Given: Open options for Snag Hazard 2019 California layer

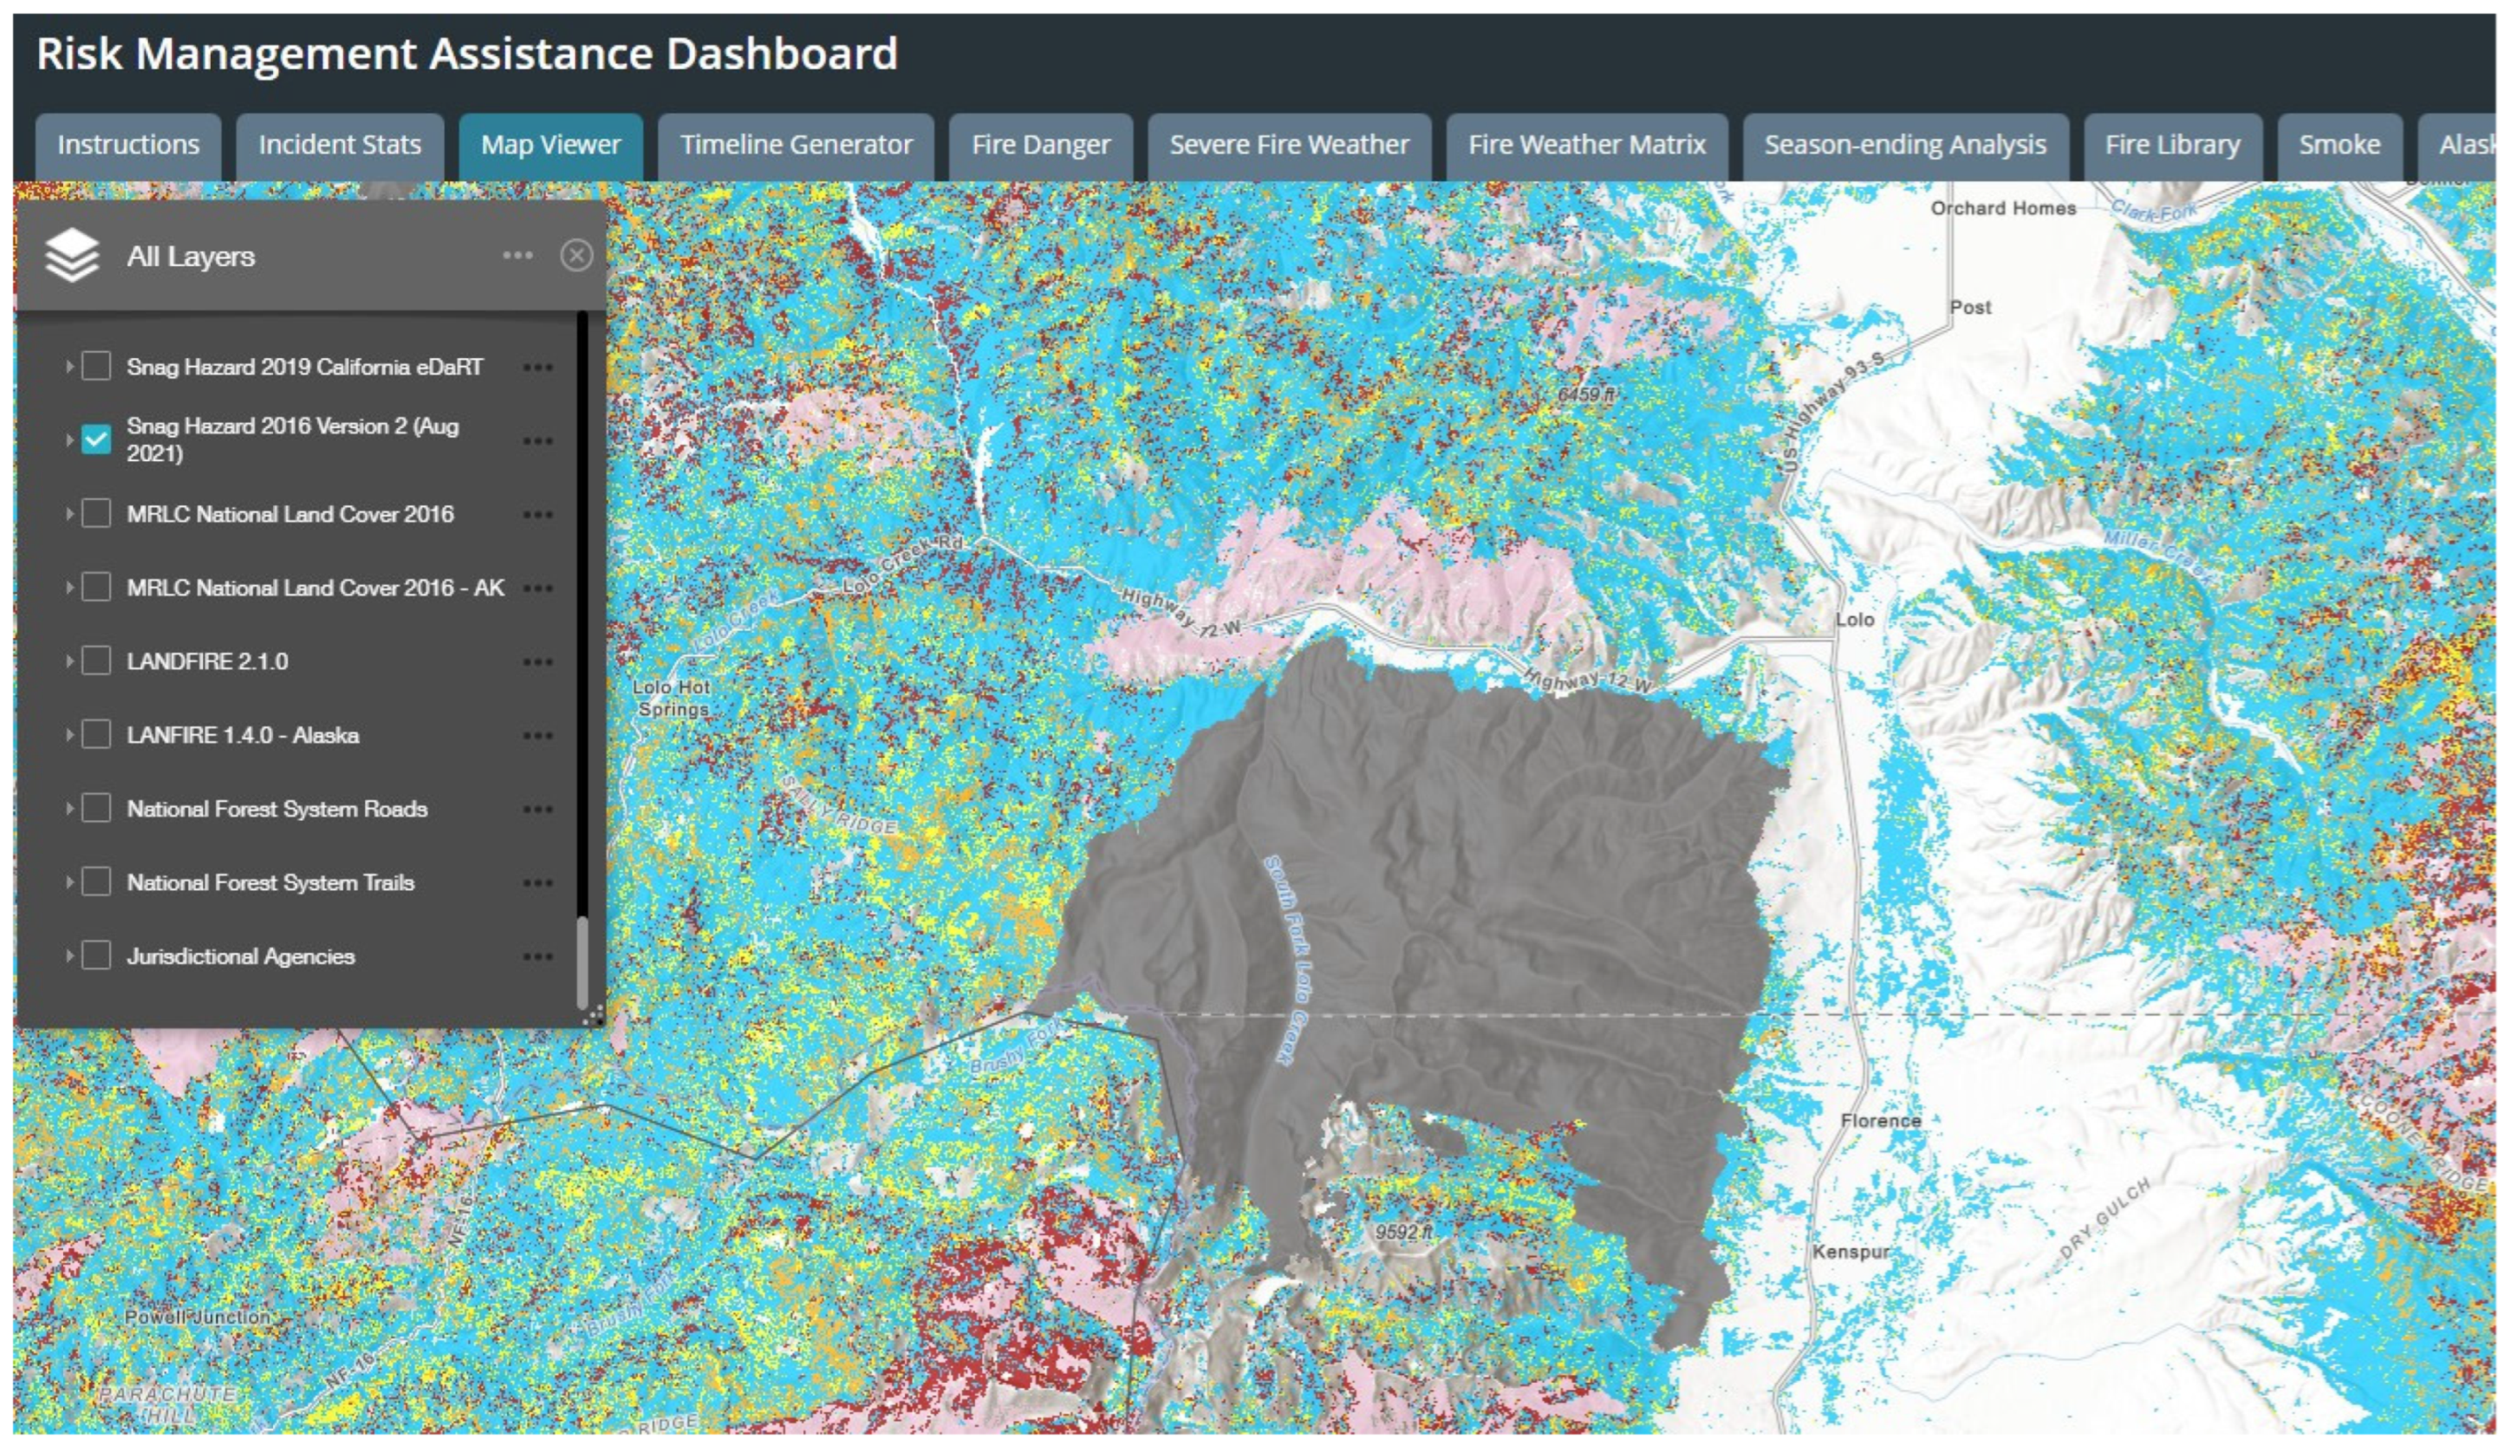Looking at the screenshot, I should [x=537, y=368].
